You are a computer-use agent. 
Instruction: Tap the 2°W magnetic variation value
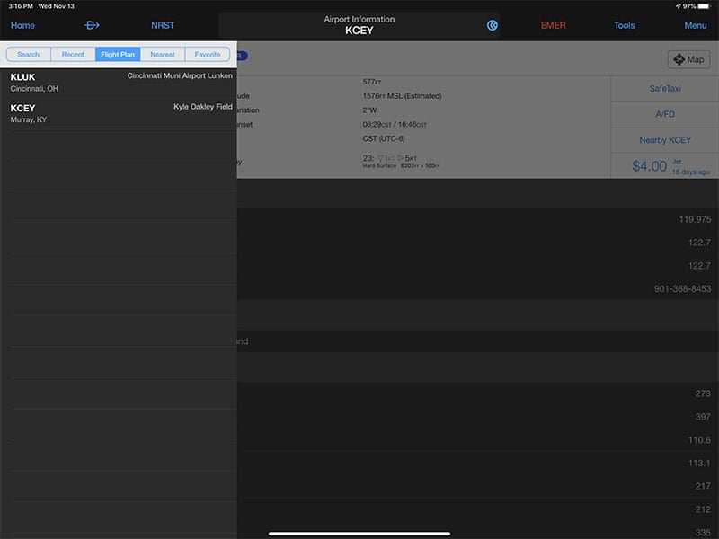369,110
